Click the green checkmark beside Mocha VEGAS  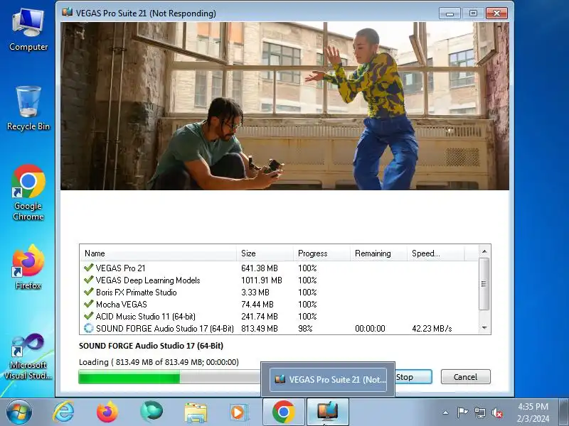coord(88,304)
